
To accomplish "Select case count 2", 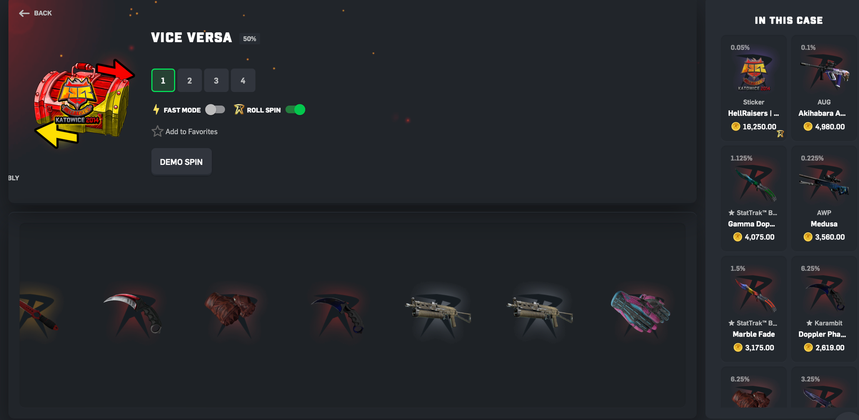I will (189, 80).
